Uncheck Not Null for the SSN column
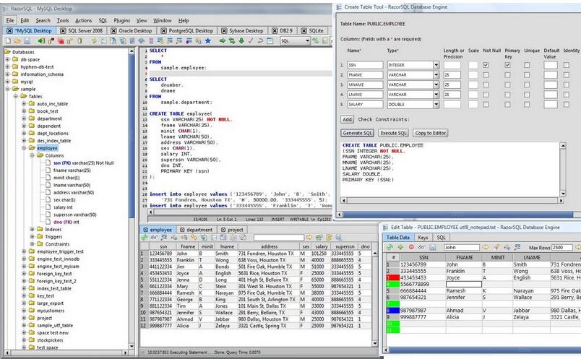581x359 pixels. pyautogui.click(x=486, y=65)
